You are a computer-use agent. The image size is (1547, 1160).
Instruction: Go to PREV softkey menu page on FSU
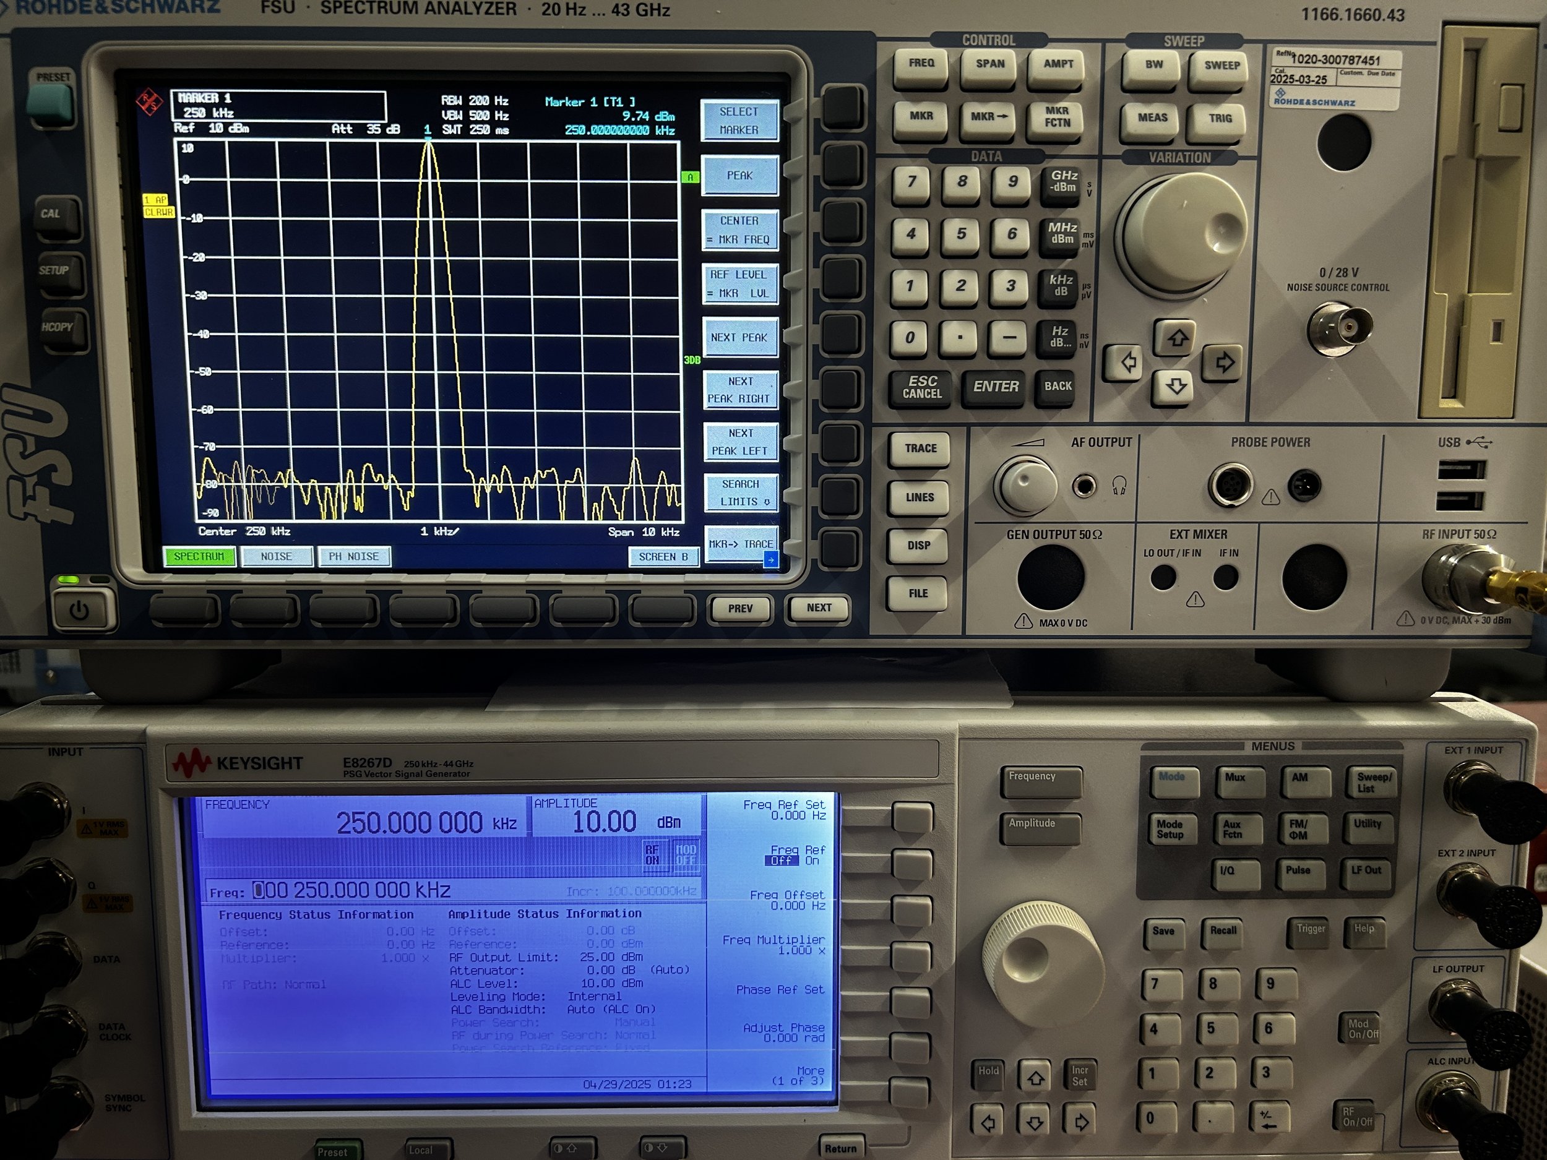coord(740,608)
